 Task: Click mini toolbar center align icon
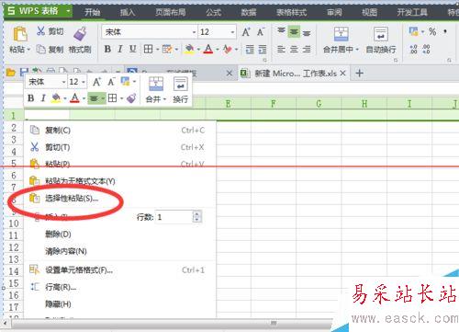[94, 98]
